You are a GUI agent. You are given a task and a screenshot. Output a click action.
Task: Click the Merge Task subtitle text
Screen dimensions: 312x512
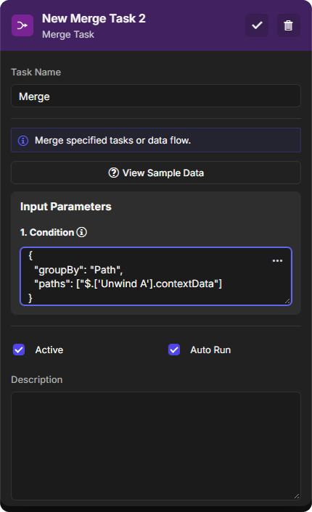click(x=68, y=35)
